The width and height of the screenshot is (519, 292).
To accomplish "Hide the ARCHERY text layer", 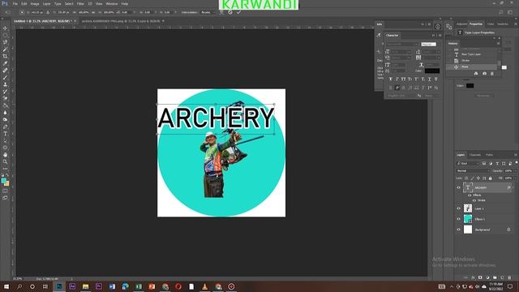I will click(458, 187).
